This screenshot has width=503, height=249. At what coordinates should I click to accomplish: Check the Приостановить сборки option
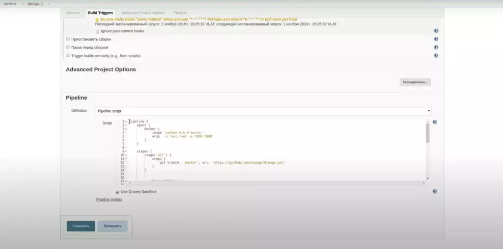[x=68, y=39]
